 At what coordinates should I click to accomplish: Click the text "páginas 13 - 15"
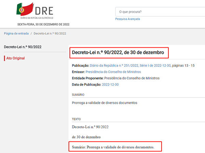pos(183,65)
